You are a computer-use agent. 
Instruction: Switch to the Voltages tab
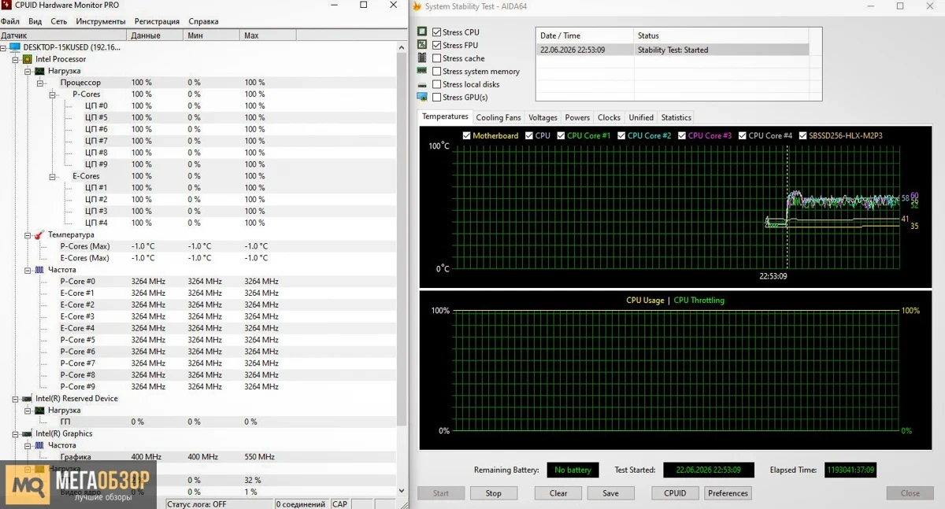pos(543,117)
